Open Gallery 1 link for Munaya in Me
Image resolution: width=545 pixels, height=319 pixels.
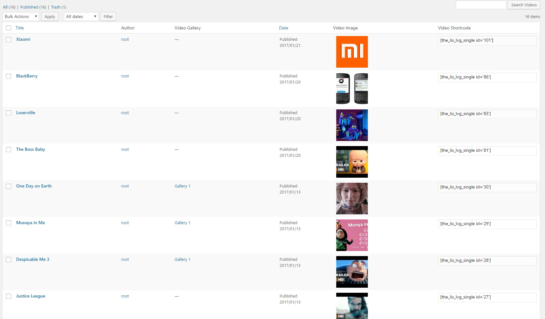[x=182, y=223]
